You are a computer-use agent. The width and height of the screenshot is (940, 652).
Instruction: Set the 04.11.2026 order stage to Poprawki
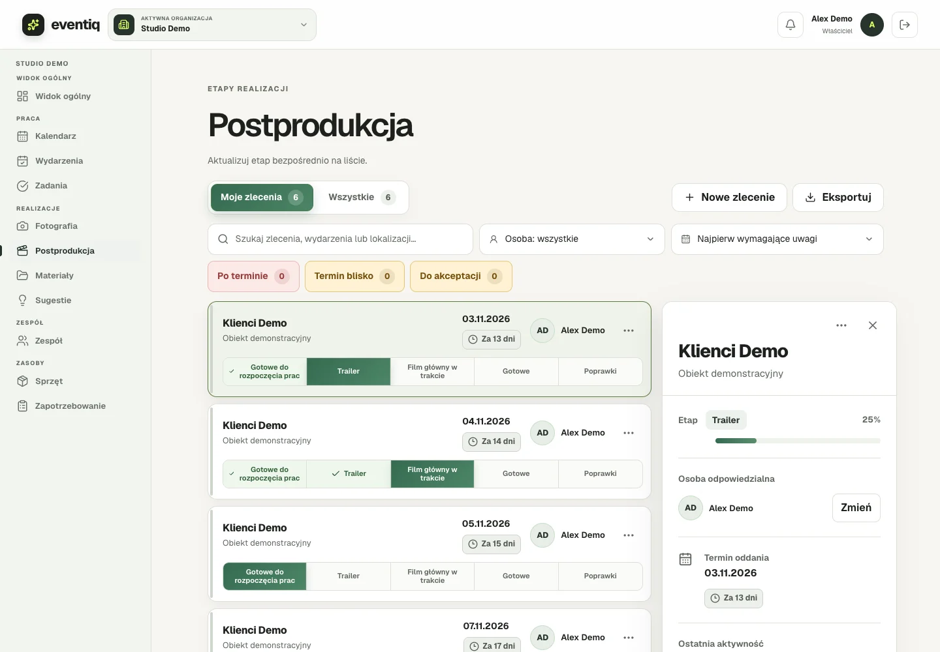(601, 474)
